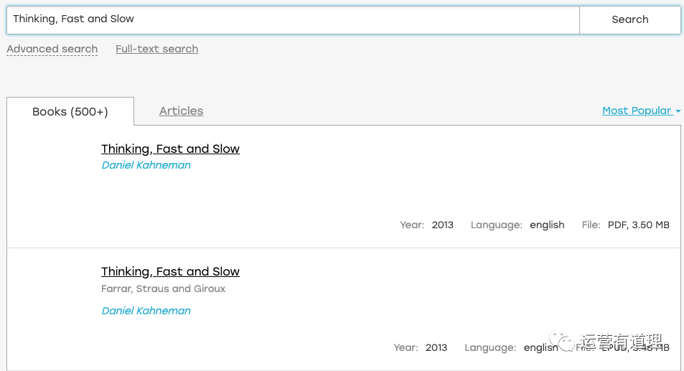This screenshot has width=684, height=371.
Task: Click the Search button
Action: [x=630, y=19]
